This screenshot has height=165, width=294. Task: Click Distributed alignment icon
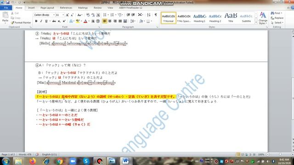point(125,21)
